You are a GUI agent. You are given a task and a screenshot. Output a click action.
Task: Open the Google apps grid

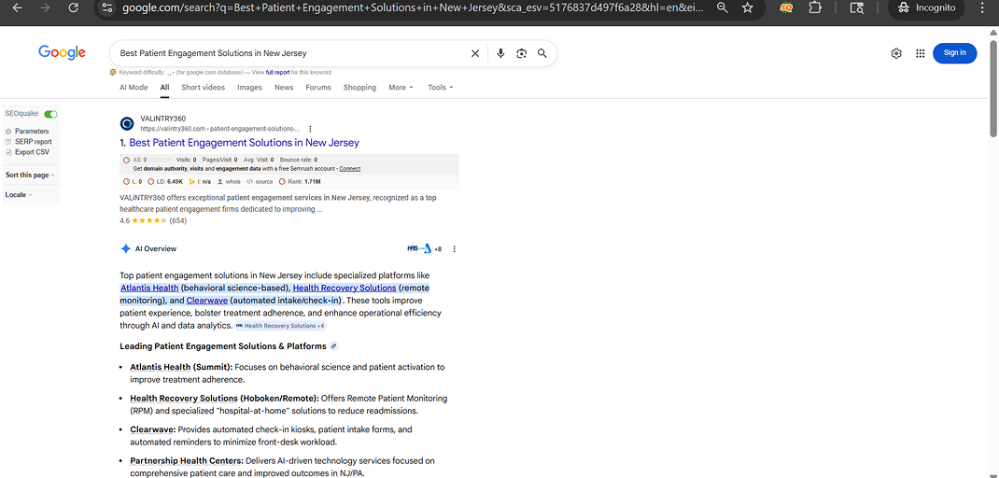[x=920, y=53]
